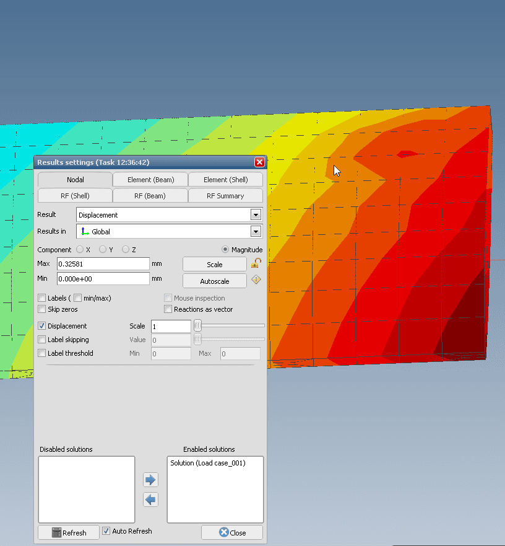Click the displacement Scale slider handle
This screenshot has width=505, height=546.
point(197,325)
